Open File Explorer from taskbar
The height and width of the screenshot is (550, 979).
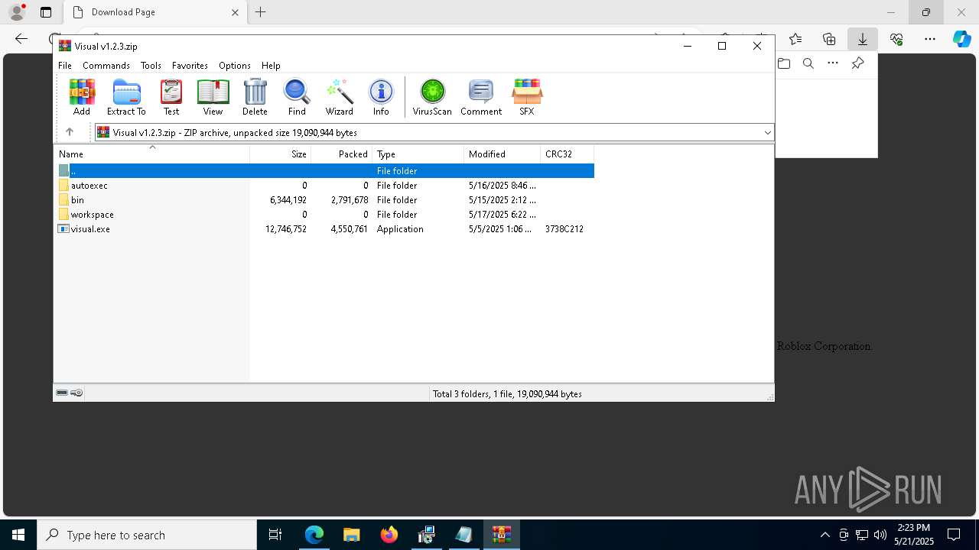[351, 535]
